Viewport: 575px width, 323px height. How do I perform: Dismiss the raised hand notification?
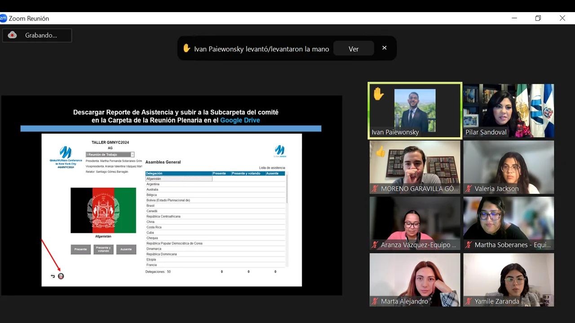pos(384,48)
